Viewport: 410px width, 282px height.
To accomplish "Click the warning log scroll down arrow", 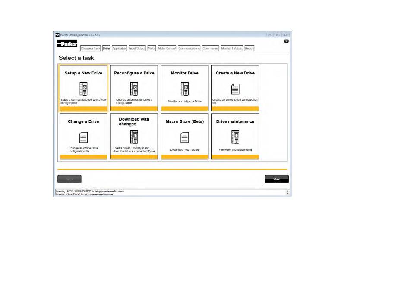I will click(287, 194).
